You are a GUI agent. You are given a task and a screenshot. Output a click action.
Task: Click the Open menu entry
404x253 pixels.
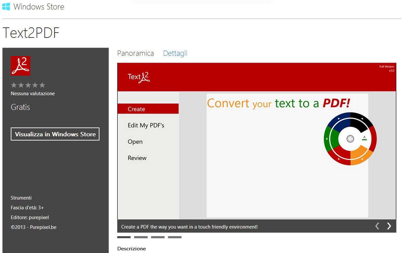[135, 142]
